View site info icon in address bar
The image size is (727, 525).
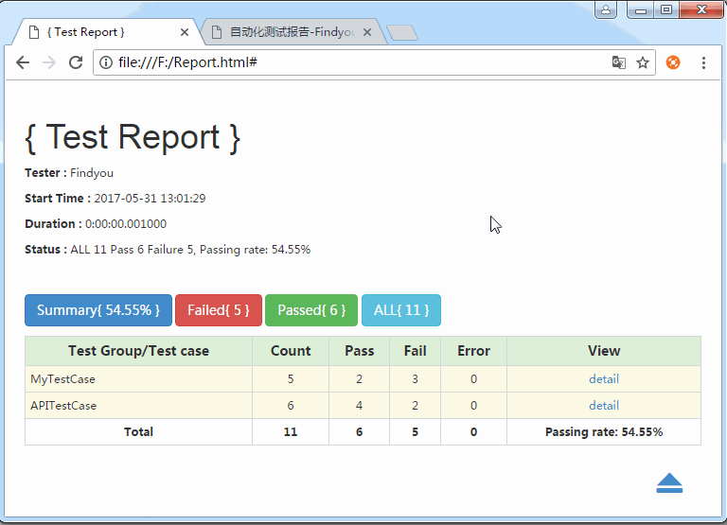tap(106, 62)
